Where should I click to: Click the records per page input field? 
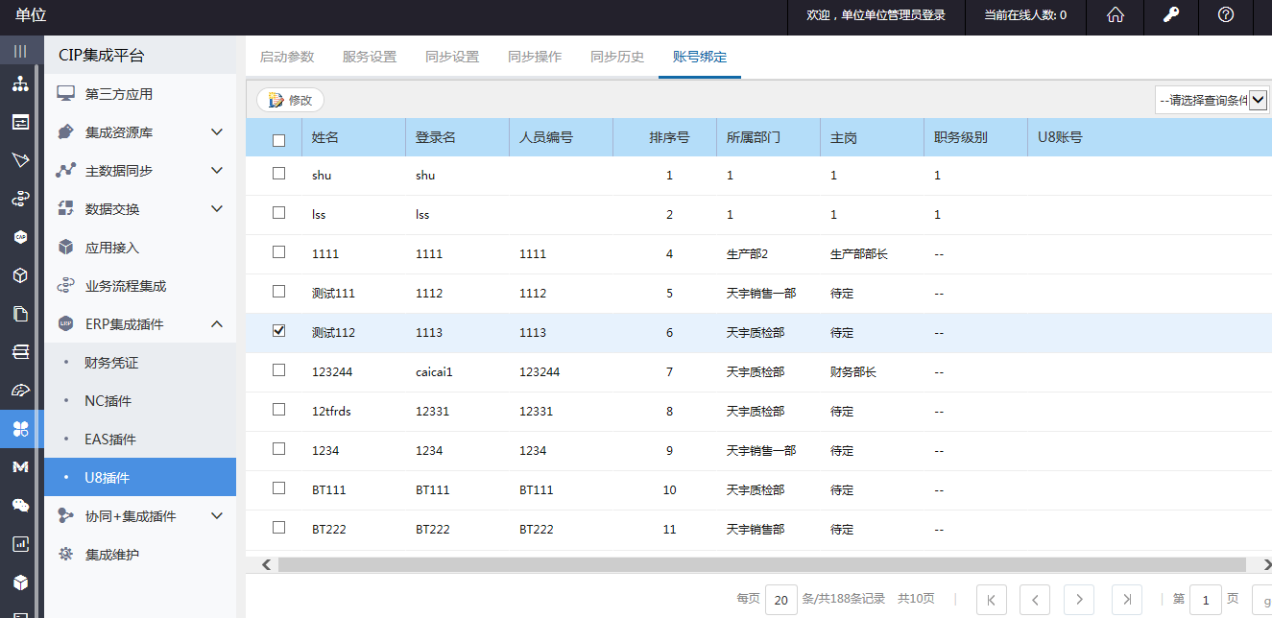pos(780,600)
